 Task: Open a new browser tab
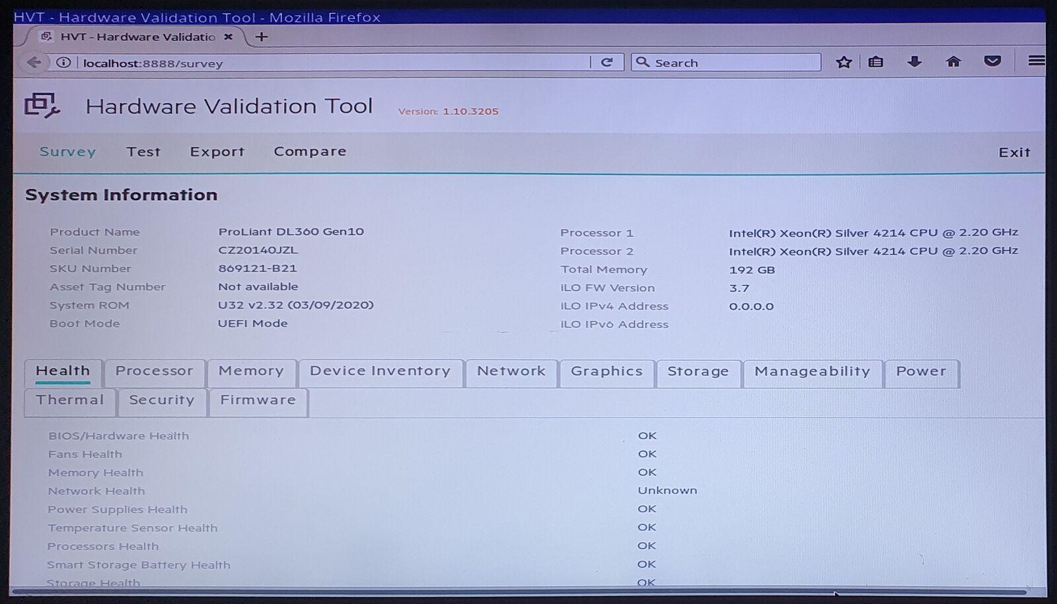point(262,37)
